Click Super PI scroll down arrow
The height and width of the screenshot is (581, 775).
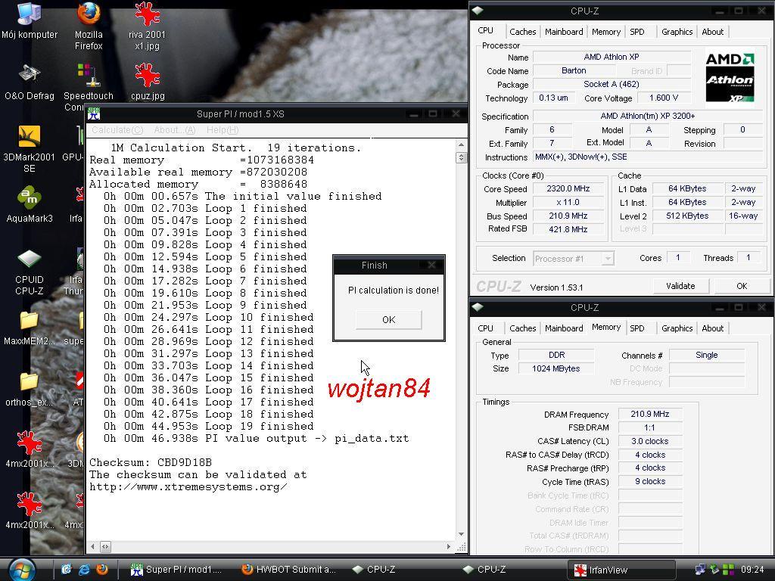(461, 534)
